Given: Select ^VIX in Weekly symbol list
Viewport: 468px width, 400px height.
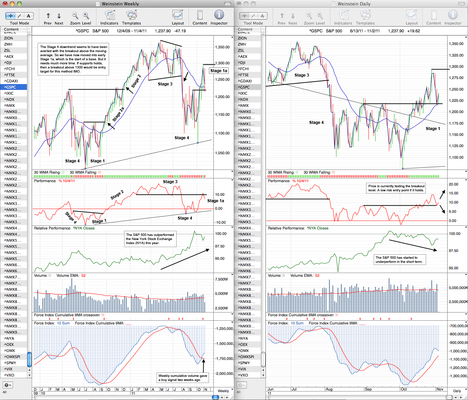Looking at the screenshot, I should pyautogui.click(x=14, y=369).
